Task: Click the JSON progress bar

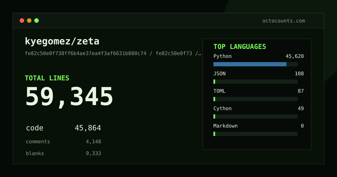Action: point(256,81)
